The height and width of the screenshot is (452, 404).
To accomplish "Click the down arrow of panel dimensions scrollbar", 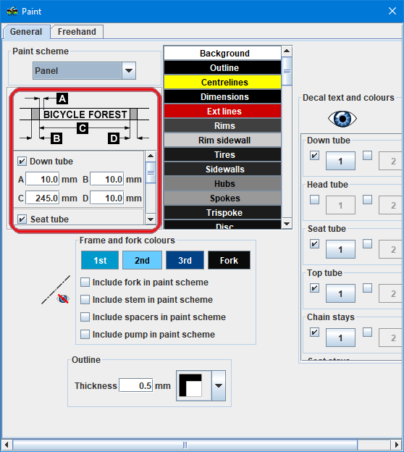I will [x=151, y=219].
